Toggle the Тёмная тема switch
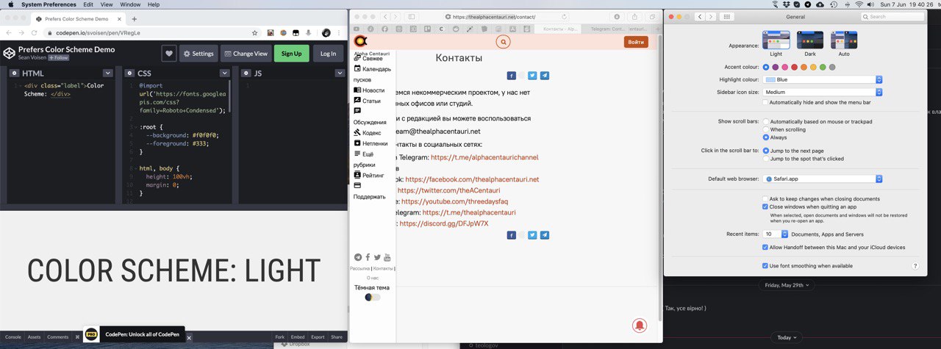The width and height of the screenshot is (941, 349). (372, 297)
